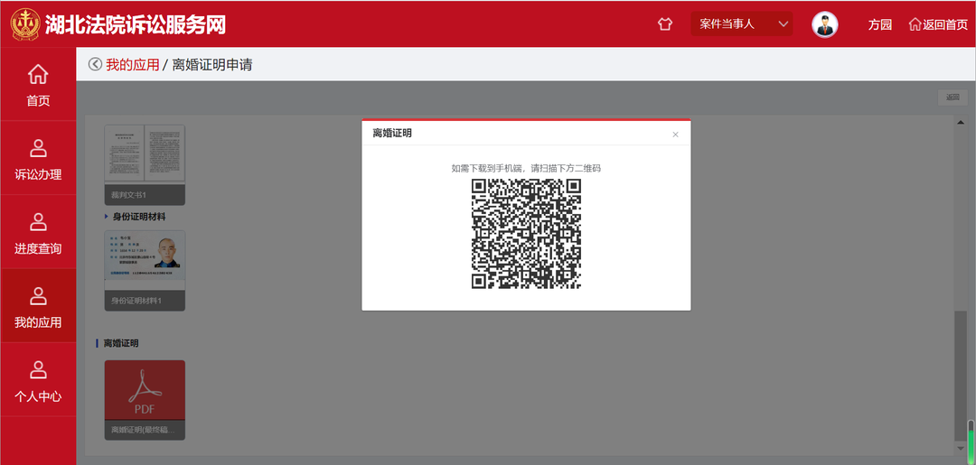
Task: Click the court emblem logo in the header
Action: pyautogui.click(x=25, y=23)
